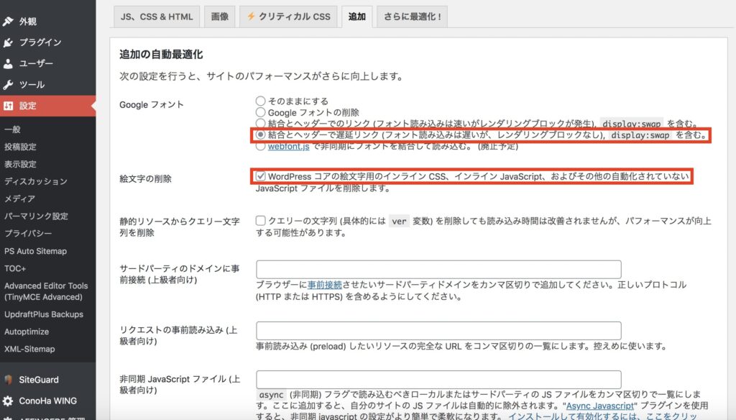This screenshot has height=420, width=736.
Task: Click the サードパーティのドメインに事前接続 input field
Action: click(x=438, y=269)
